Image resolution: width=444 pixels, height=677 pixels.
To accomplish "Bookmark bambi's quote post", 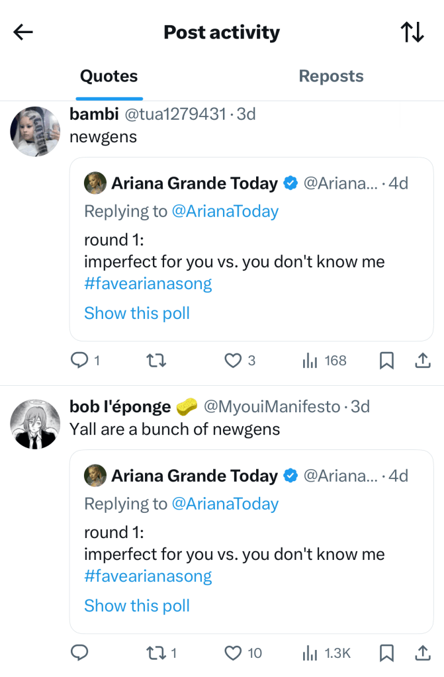I will [x=386, y=360].
